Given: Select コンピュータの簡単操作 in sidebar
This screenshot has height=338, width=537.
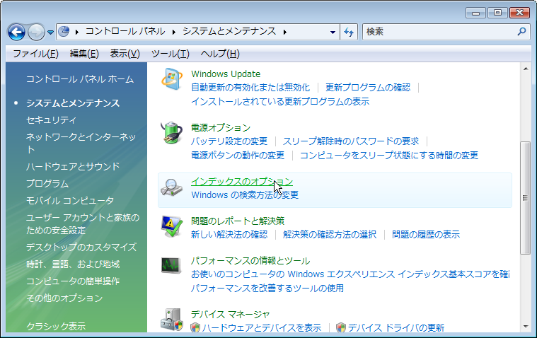Looking at the screenshot, I should click(73, 281).
